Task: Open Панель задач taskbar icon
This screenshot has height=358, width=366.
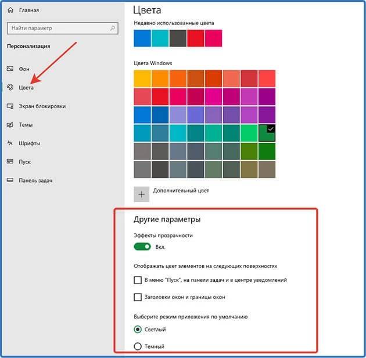Action: coord(10,180)
